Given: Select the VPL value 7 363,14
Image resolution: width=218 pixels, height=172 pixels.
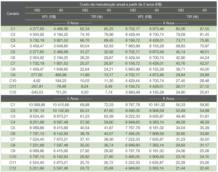Looking at the screenshot, I should coord(157,145).
